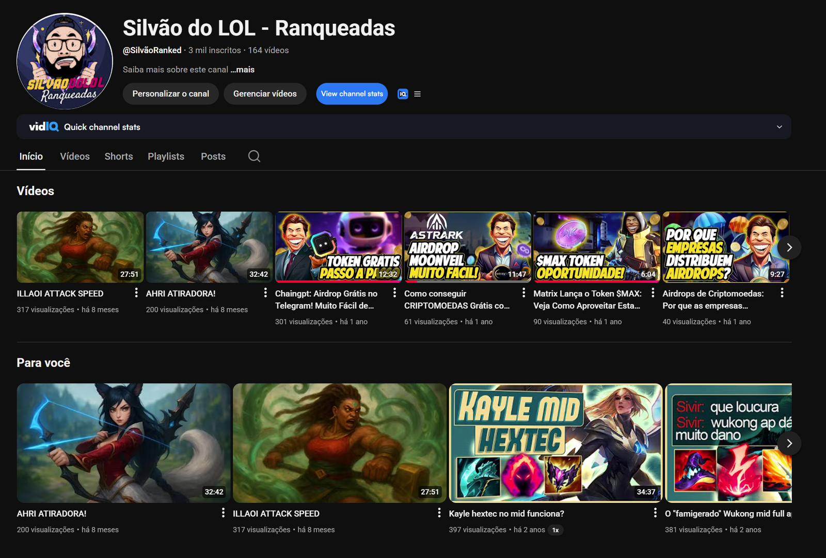The height and width of the screenshot is (558, 826).
Task: Click the Silvão do LOL channel avatar
Action: (x=65, y=61)
